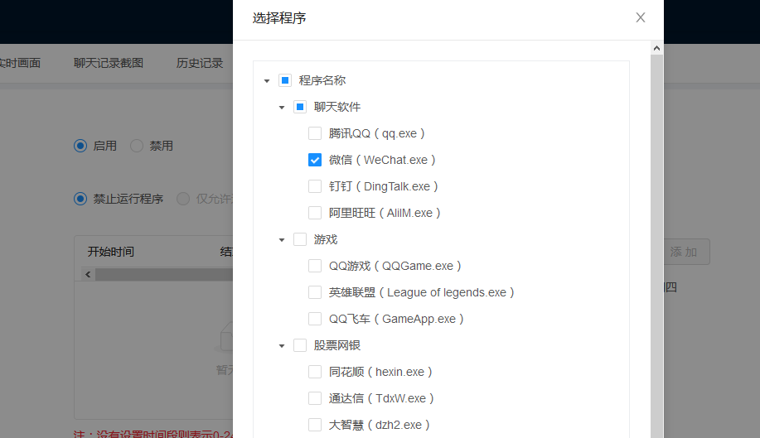Click the 程序名称 root label
The height and width of the screenshot is (438, 760).
(322, 80)
